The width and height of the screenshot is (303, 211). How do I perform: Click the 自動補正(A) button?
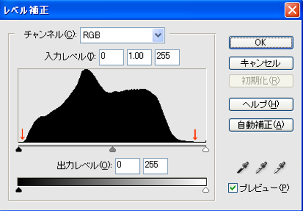(261, 125)
